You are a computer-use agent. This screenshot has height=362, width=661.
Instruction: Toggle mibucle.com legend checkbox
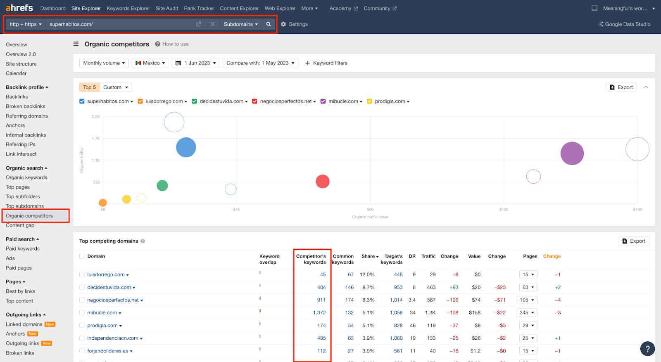(323, 102)
